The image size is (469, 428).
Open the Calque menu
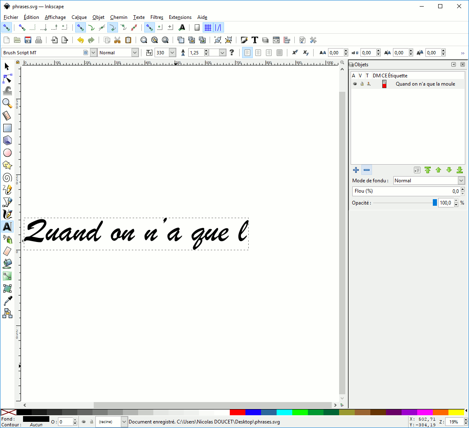click(x=79, y=17)
